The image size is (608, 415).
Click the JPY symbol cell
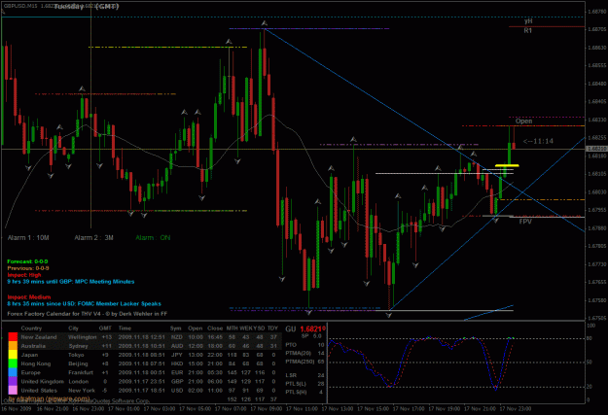pos(176,355)
